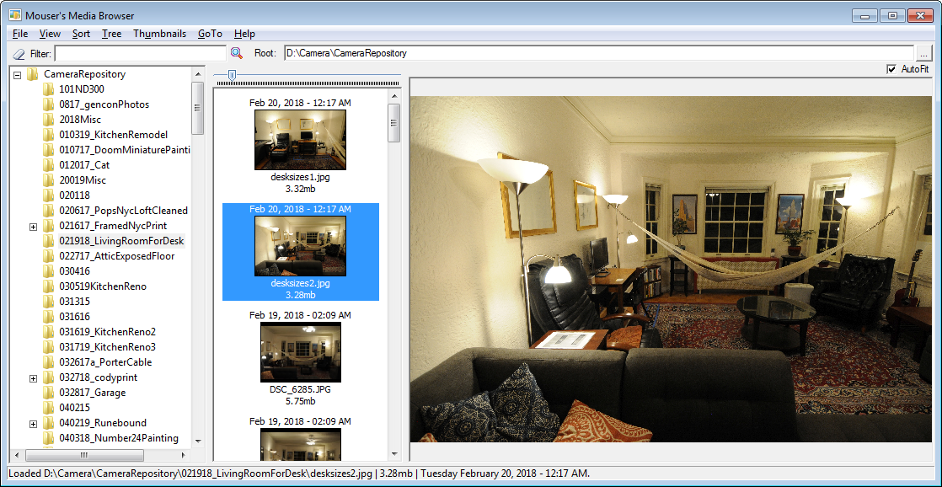Screen dimensions: 942x487
Task: Select the 032617a_PorterCable folder
Action: point(105,362)
